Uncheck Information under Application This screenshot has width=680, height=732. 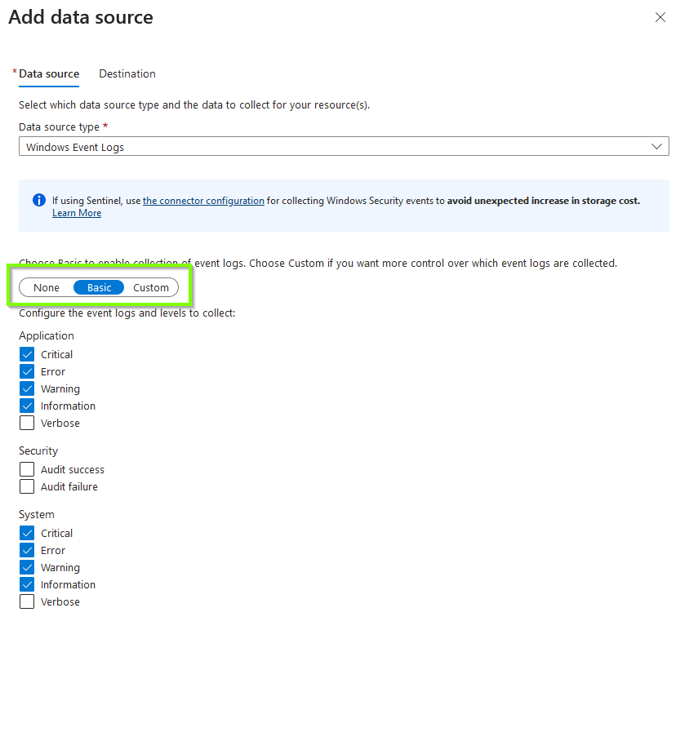27,406
